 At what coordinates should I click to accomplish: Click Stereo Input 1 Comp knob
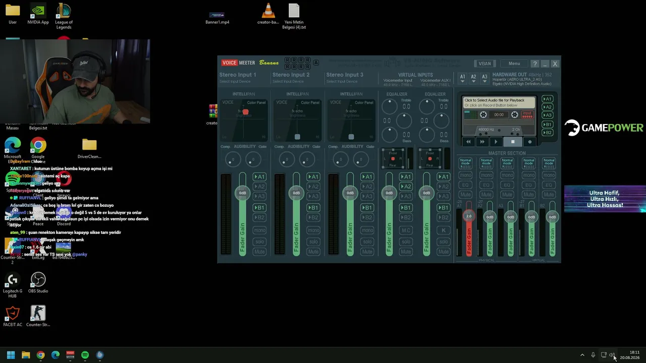pos(232,160)
